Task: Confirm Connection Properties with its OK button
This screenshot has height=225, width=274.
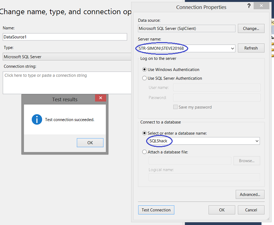Action: pyautogui.click(x=222, y=210)
